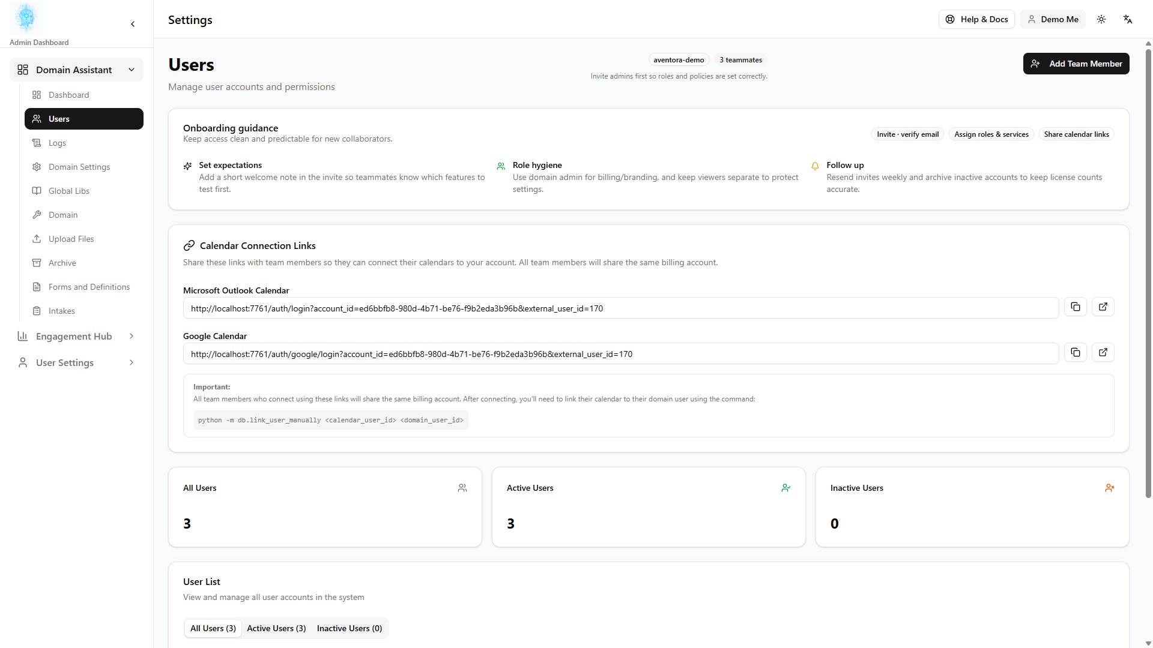Select Users in the sidebar
The image size is (1153, 648).
click(x=84, y=119)
